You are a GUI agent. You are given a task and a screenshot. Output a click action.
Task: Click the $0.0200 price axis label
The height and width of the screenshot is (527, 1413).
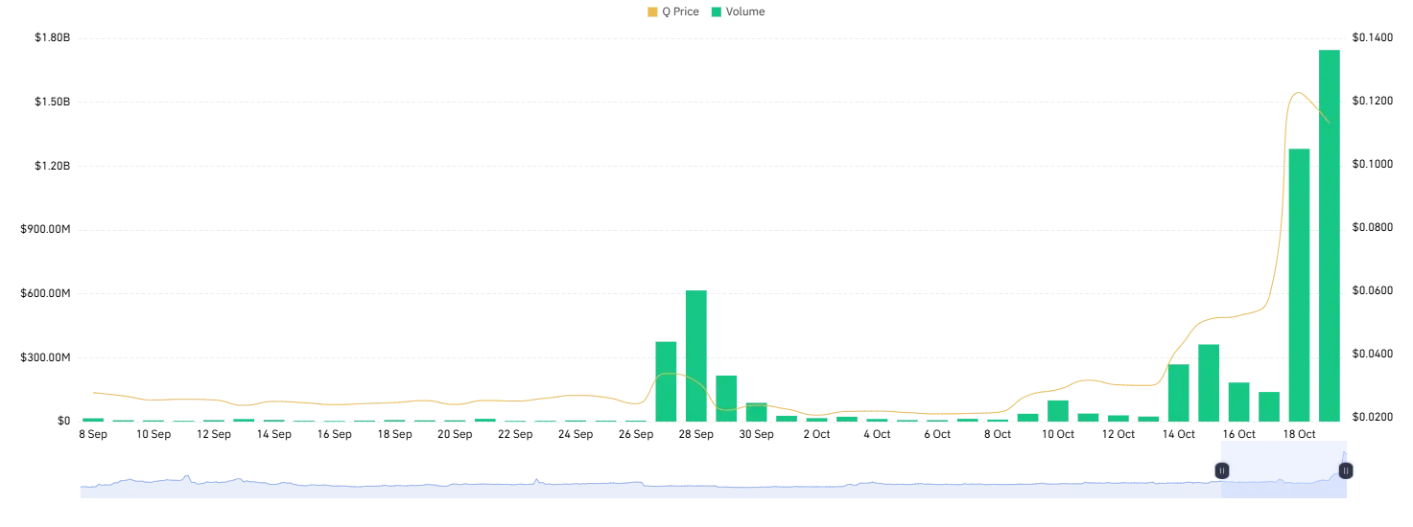pyautogui.click(x=1372, y=418)
